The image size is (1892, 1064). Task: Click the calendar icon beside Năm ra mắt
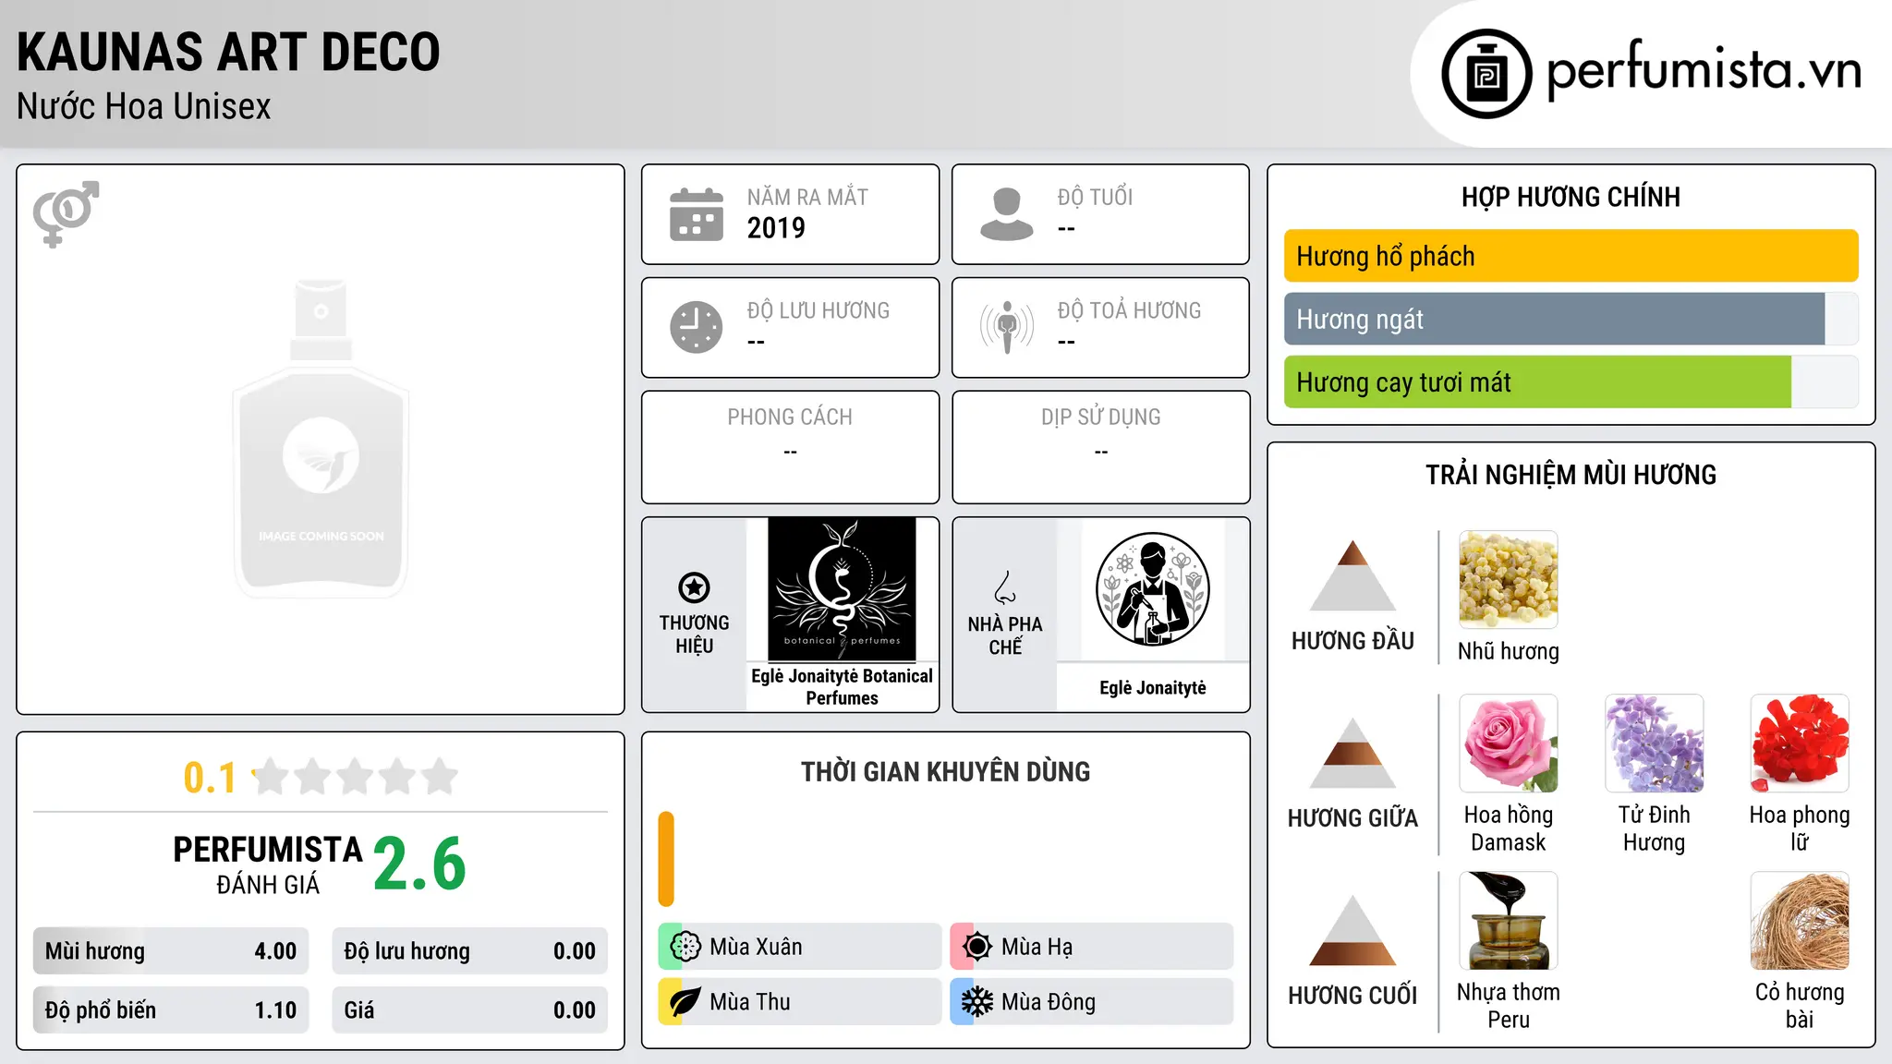[x=697, y=214]
